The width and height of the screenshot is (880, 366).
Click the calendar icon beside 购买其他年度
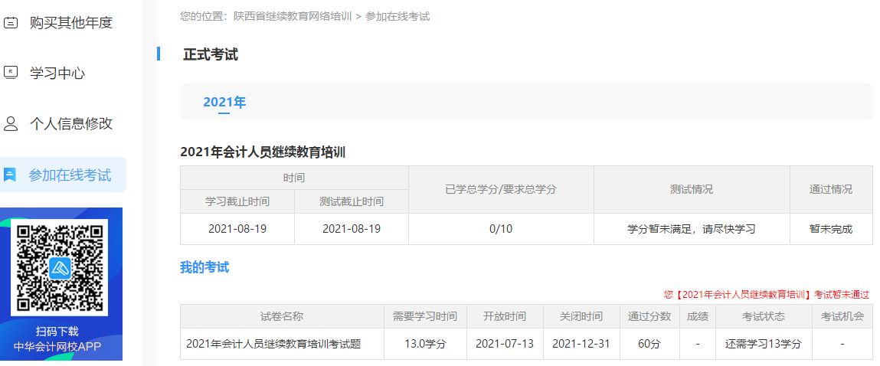click(x=11, y=23)
